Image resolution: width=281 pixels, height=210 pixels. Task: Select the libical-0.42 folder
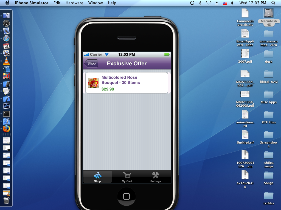click(x=269, y=77)
